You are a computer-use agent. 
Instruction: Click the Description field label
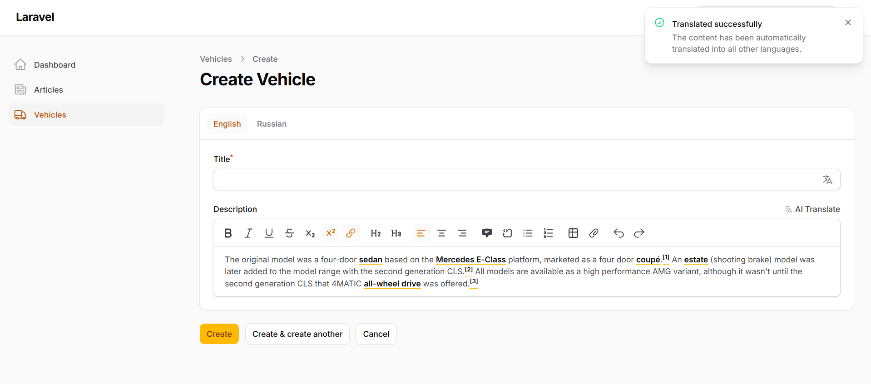click(235, 209)
